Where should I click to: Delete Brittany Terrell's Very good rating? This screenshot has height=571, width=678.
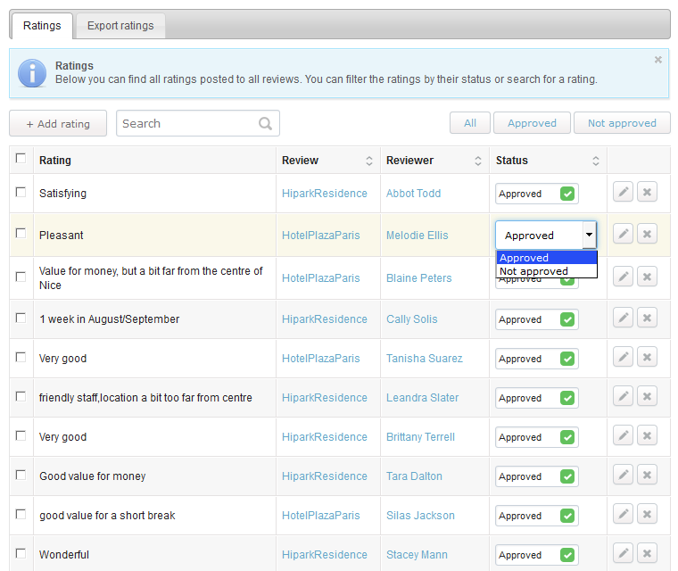point(647,435)
